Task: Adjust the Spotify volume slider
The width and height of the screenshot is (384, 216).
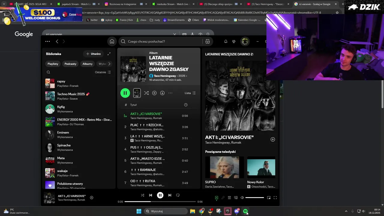Action: coord(255,198)
